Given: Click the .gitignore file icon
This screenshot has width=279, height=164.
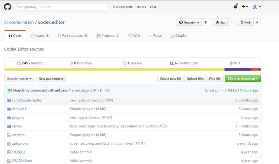Looking at the screenshot, I should 9,144.
